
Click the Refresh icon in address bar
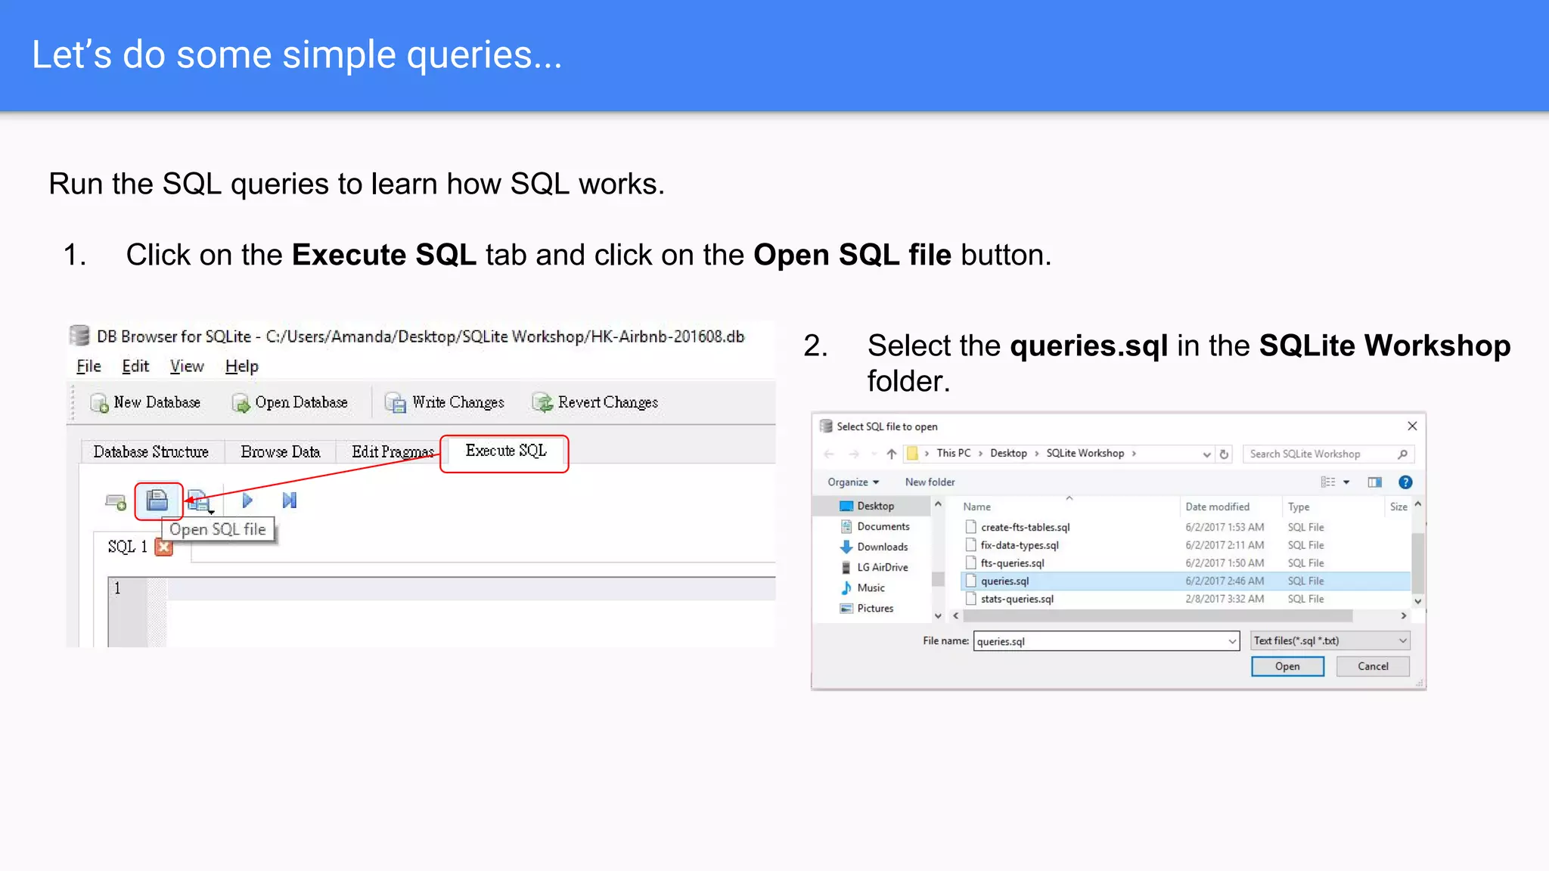pos(1224,454)
